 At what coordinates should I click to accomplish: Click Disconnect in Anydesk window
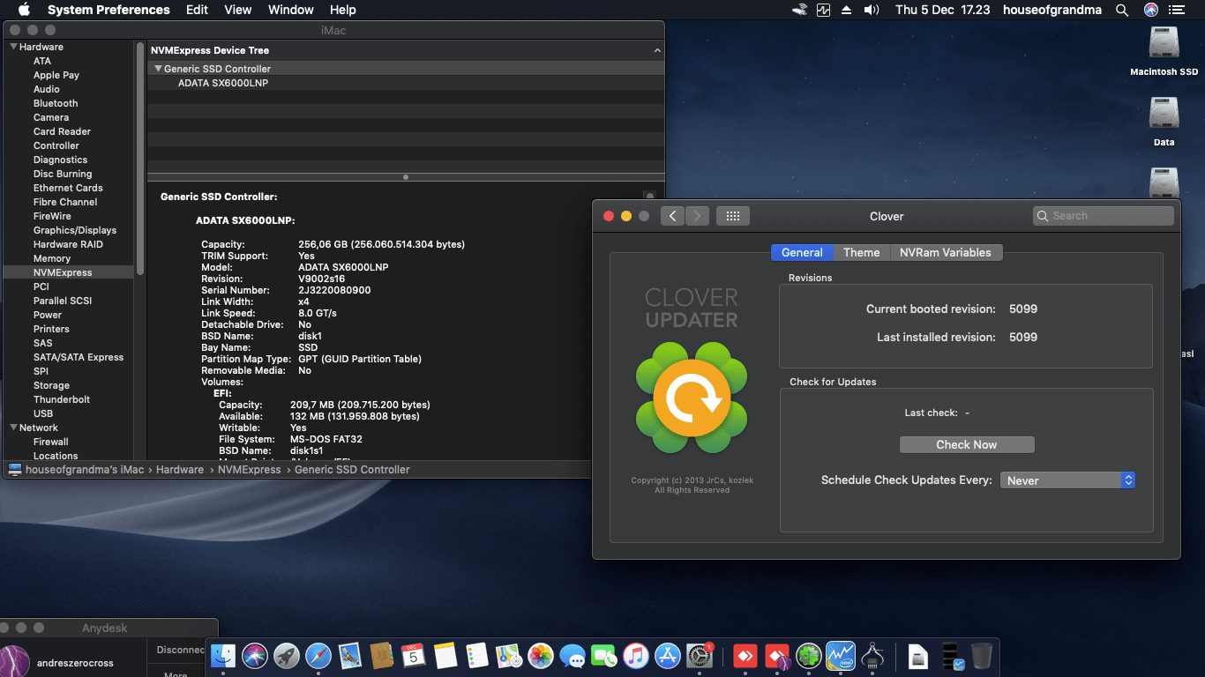[x=181, y=650]
